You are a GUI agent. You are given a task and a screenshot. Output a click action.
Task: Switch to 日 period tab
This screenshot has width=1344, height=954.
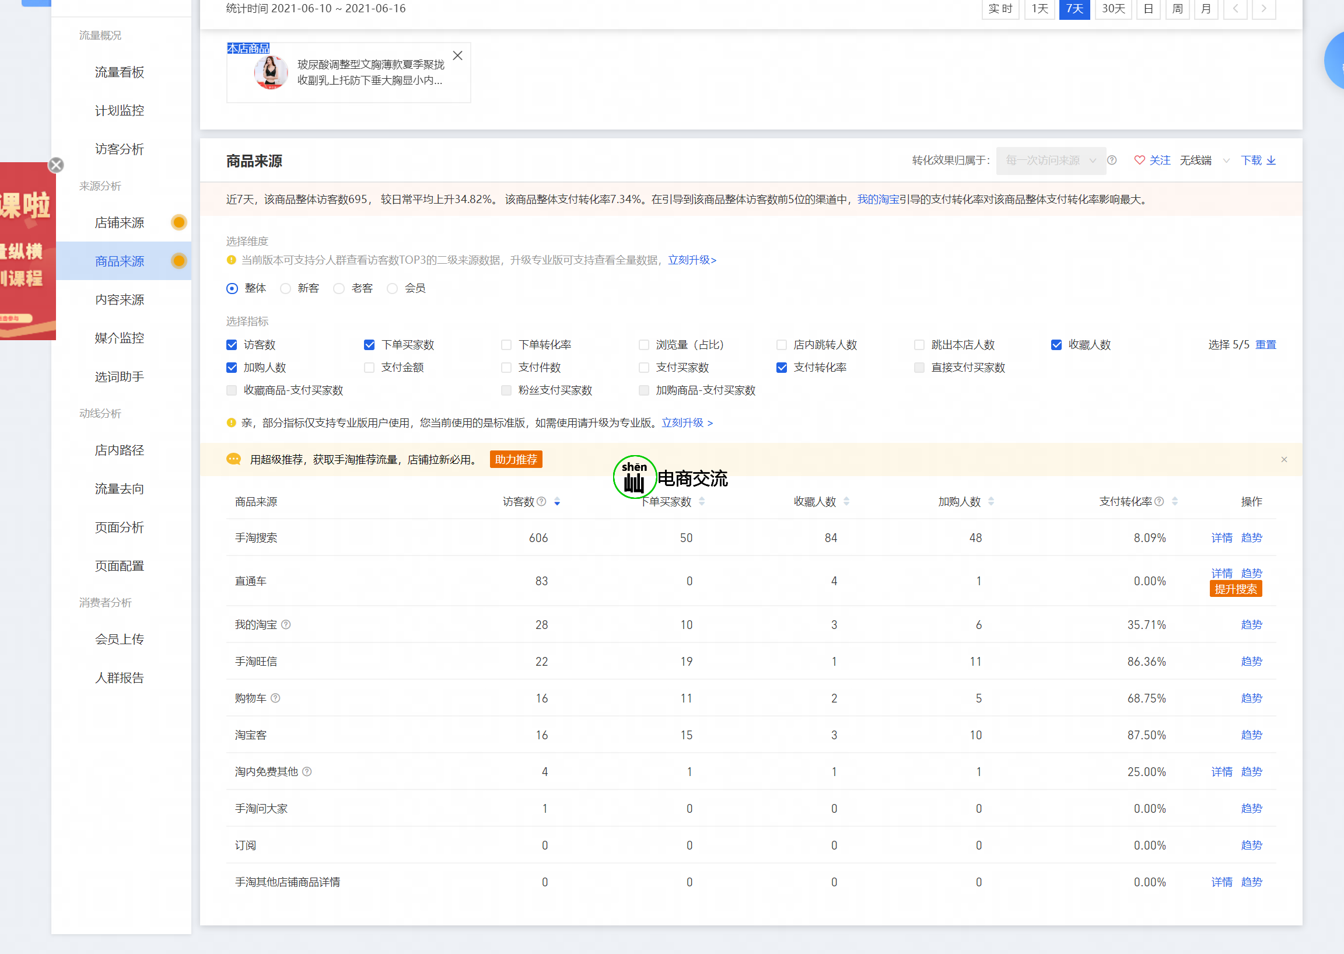click(1149, 9)
